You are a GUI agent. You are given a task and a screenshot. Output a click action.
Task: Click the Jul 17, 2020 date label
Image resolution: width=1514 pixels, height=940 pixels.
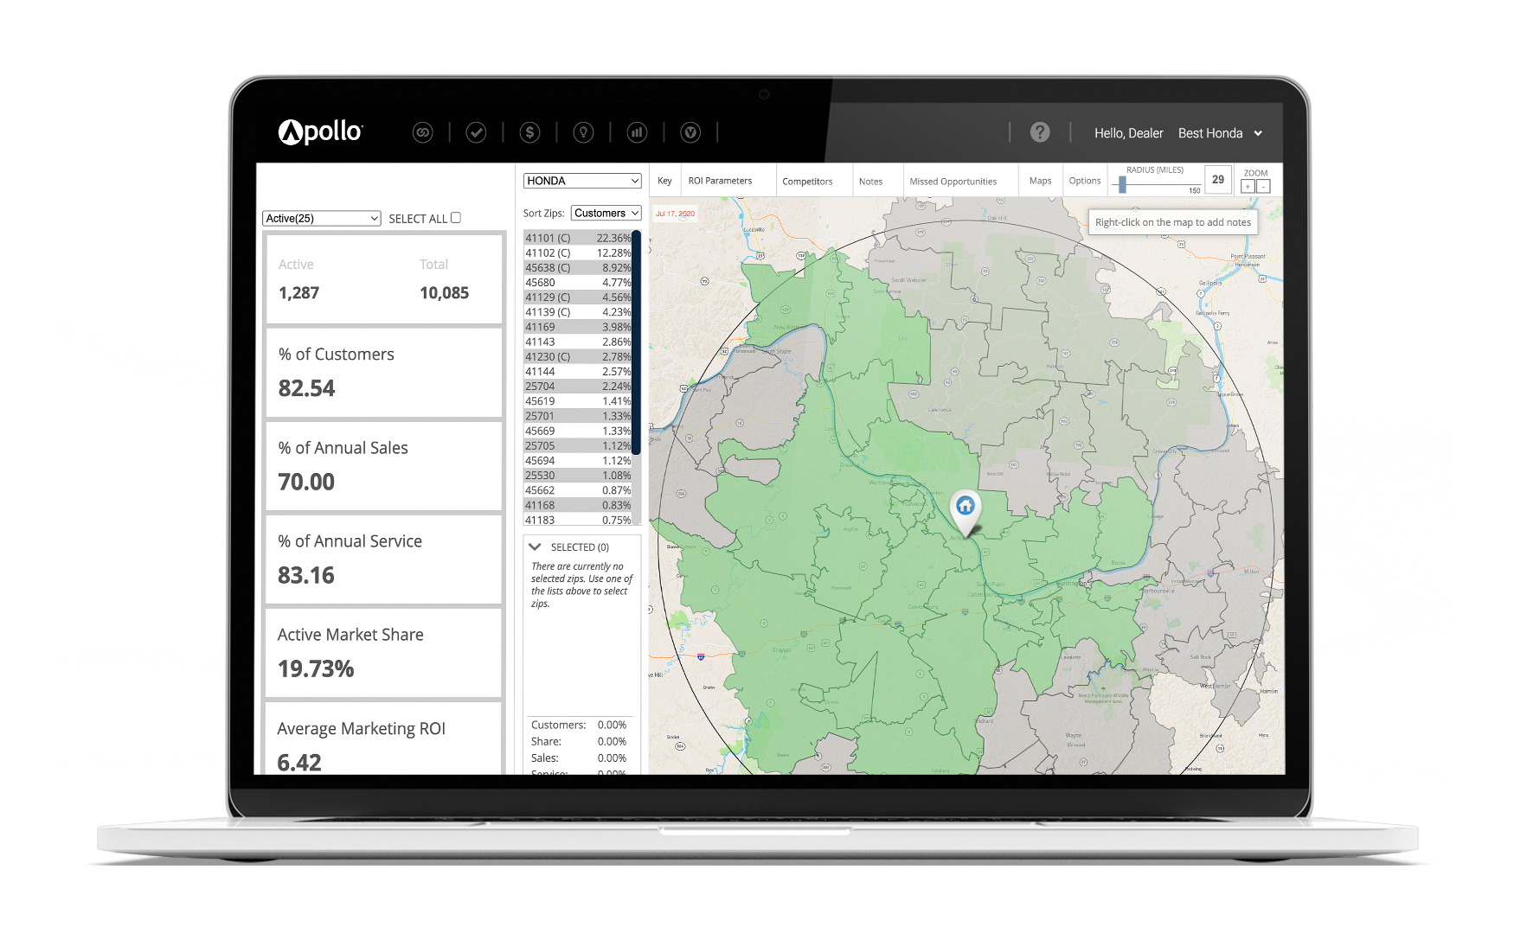675,214
